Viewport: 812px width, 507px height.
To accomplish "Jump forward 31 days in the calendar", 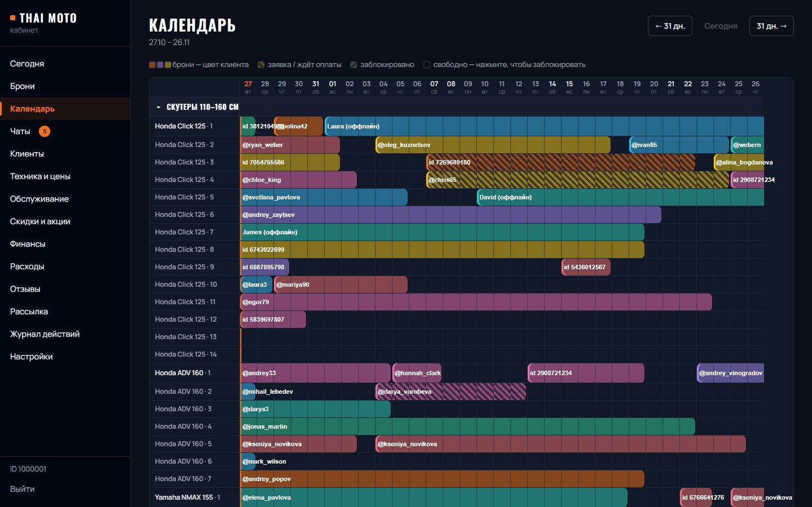I will point(771,26).
